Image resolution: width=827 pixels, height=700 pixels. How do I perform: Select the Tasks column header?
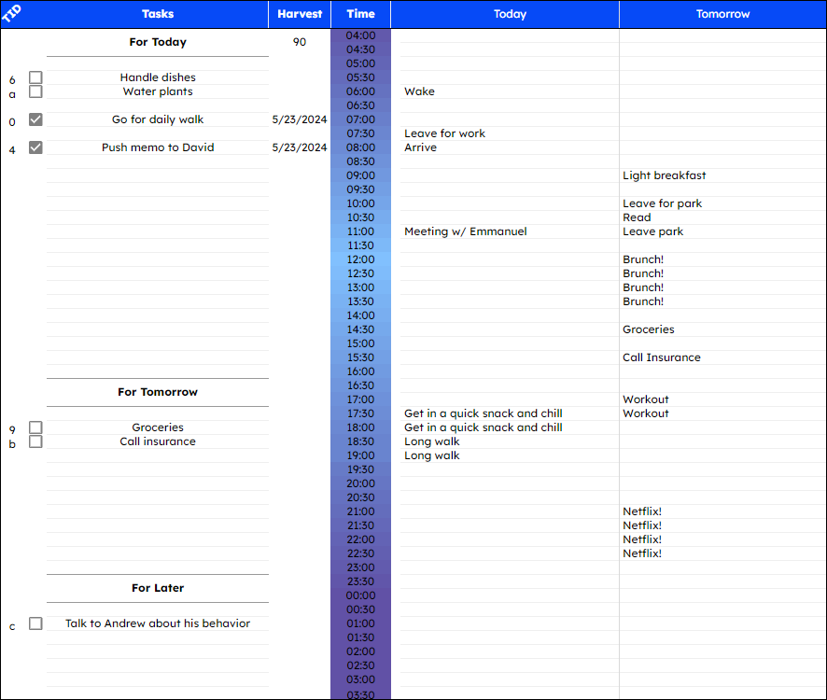click(157, 14)
